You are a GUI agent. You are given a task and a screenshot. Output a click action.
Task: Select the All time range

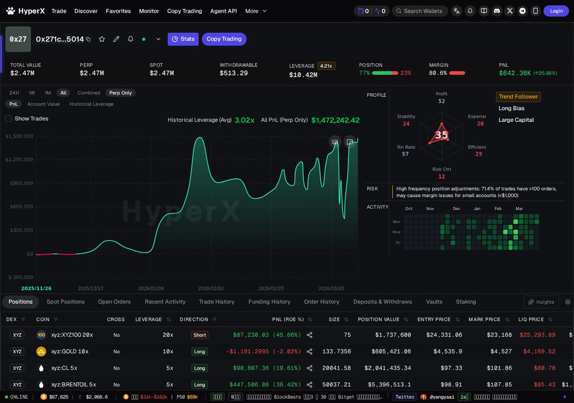[63, 93]
